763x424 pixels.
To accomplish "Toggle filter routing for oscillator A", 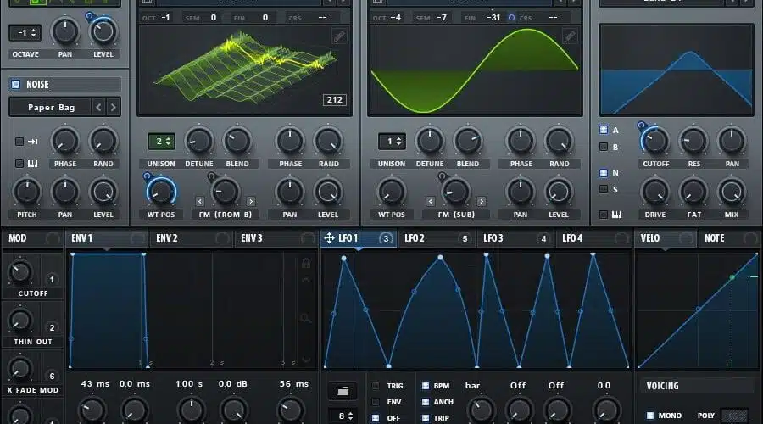I will click(604, 130).
